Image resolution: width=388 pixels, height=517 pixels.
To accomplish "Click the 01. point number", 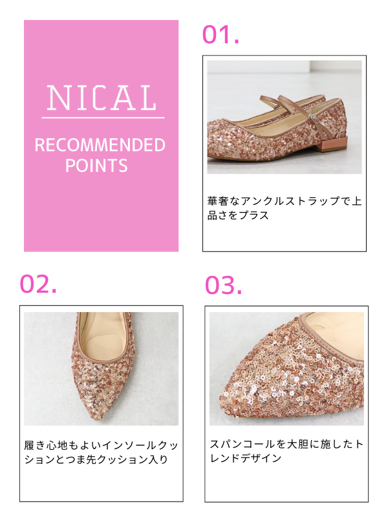I will click(221, 35).
